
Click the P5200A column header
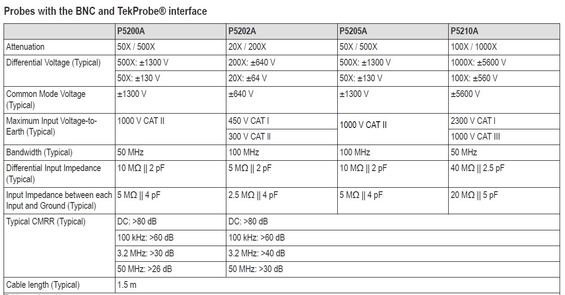pos(131,31)
